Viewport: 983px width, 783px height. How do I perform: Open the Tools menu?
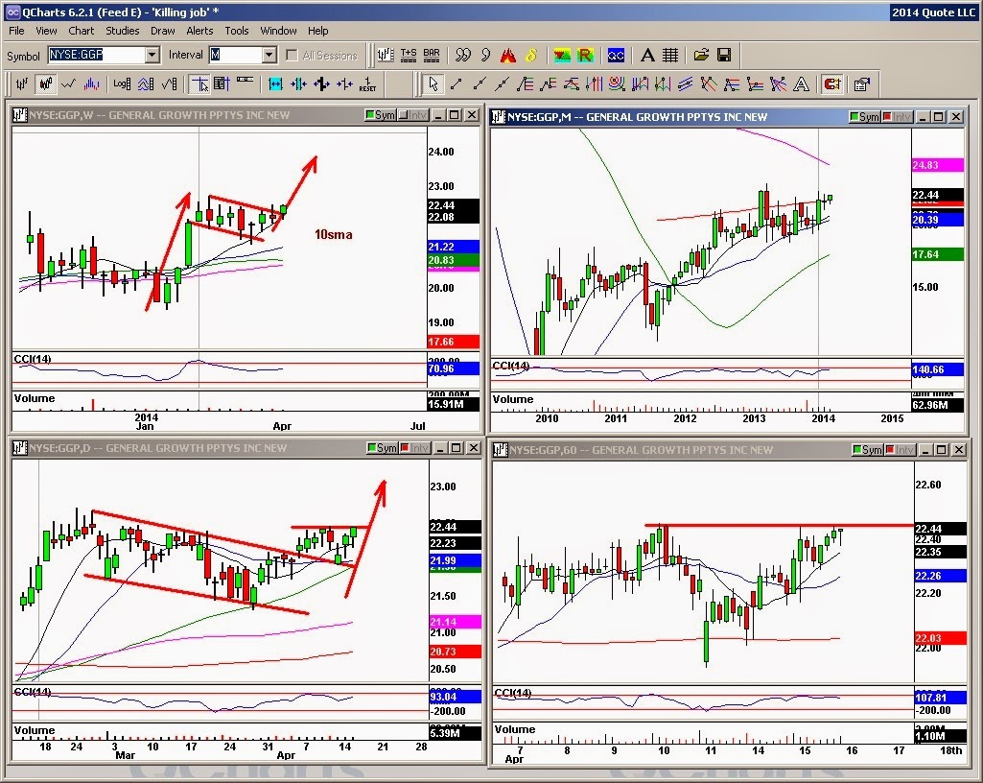236,31
